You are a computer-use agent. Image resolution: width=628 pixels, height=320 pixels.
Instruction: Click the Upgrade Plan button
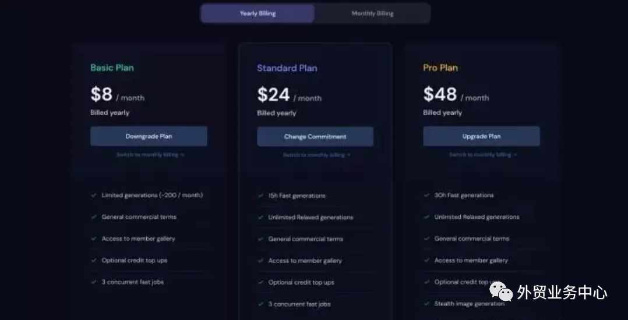tap(481, 136)
